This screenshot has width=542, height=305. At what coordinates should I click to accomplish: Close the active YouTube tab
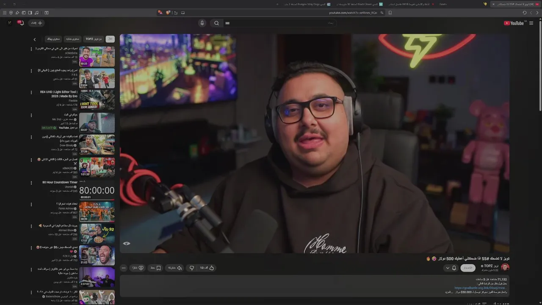click(493, 4)
